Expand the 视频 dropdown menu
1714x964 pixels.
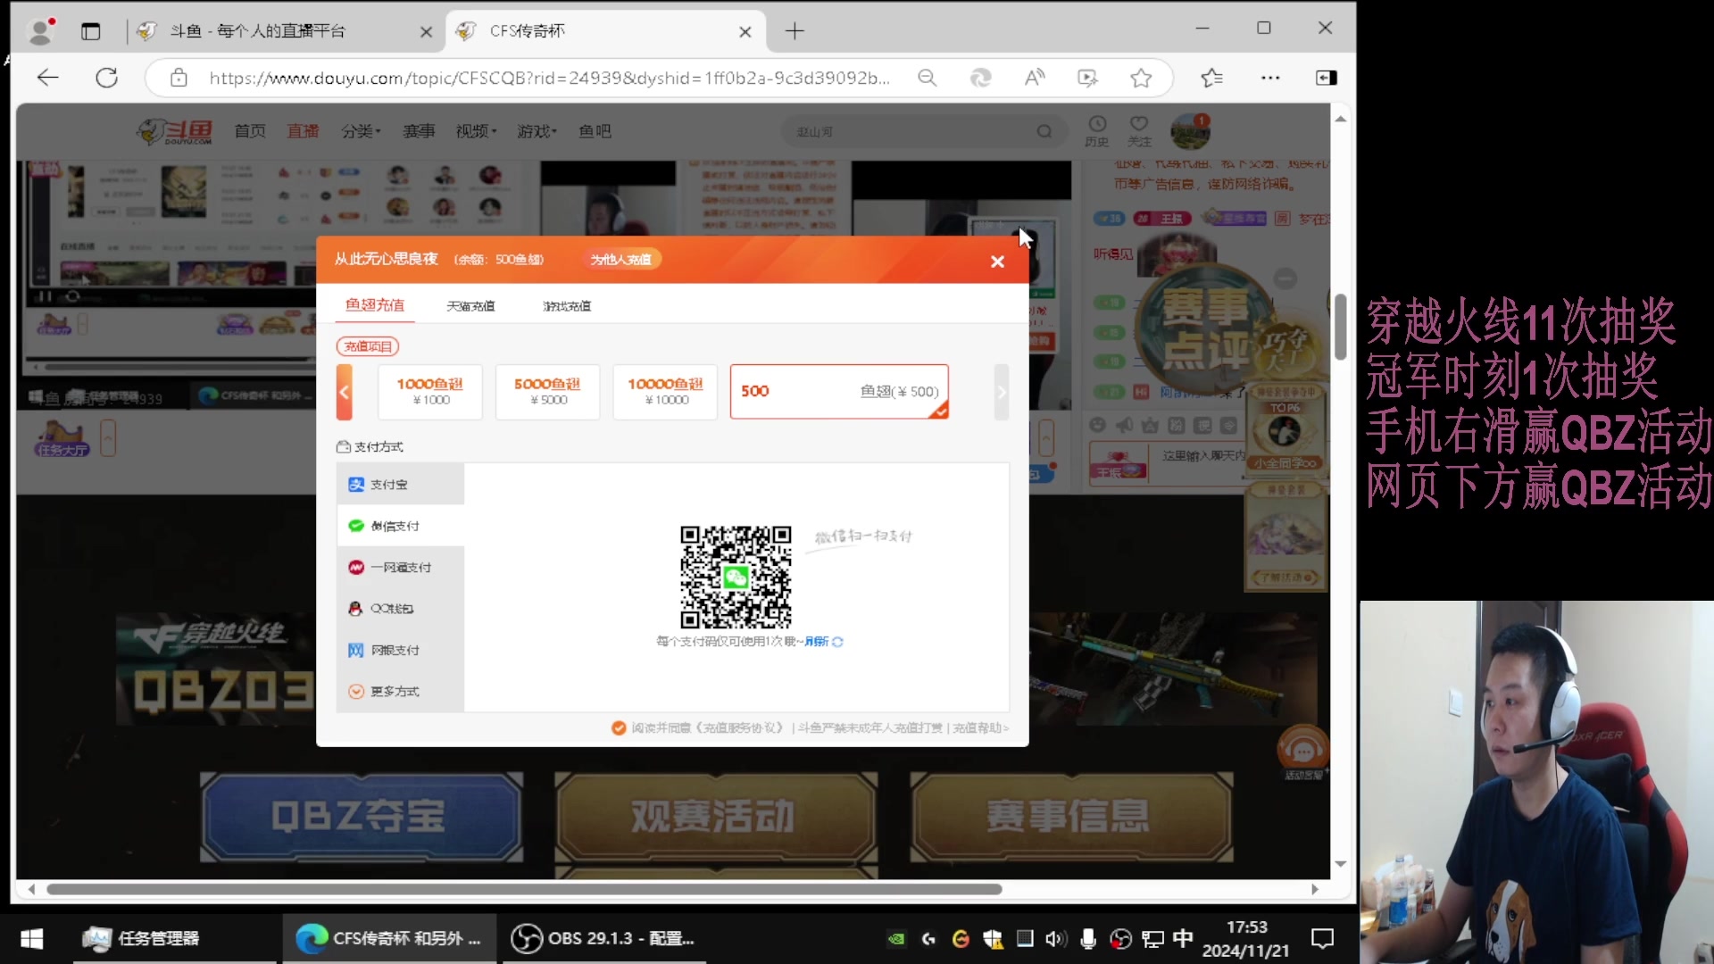point(476,131)
